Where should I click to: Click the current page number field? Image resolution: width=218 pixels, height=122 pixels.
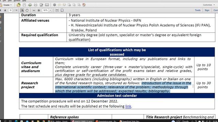coord(10,10)
